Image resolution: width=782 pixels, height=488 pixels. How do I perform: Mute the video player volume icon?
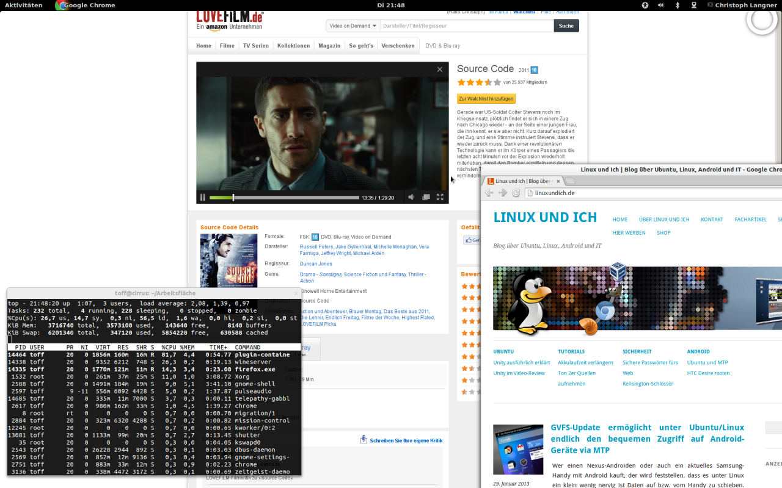click(411, 197)
